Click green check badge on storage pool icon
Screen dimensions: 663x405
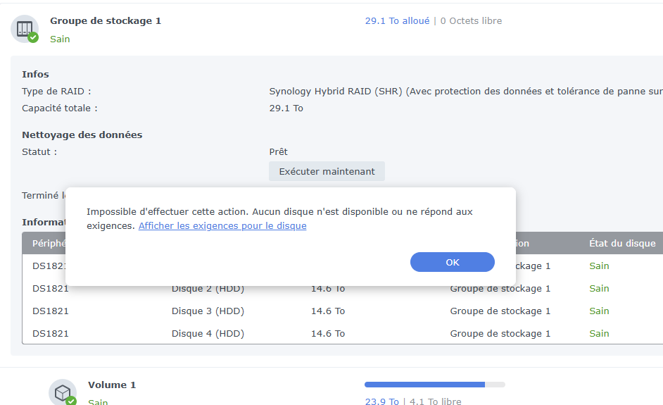coord(33,37)
